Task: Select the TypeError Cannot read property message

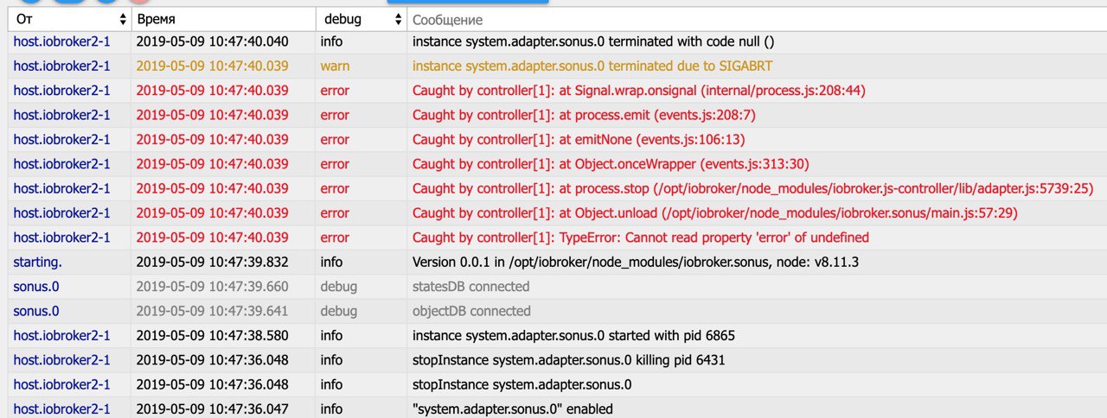Action: [x=641, y=237]
